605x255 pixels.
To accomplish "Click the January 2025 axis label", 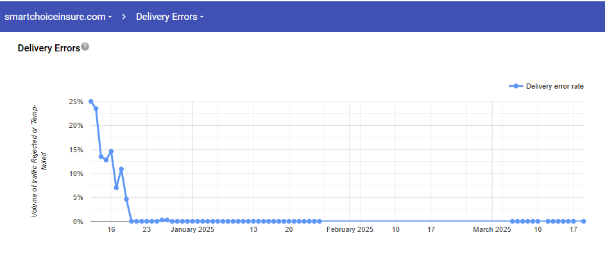I will coord(192,229).
